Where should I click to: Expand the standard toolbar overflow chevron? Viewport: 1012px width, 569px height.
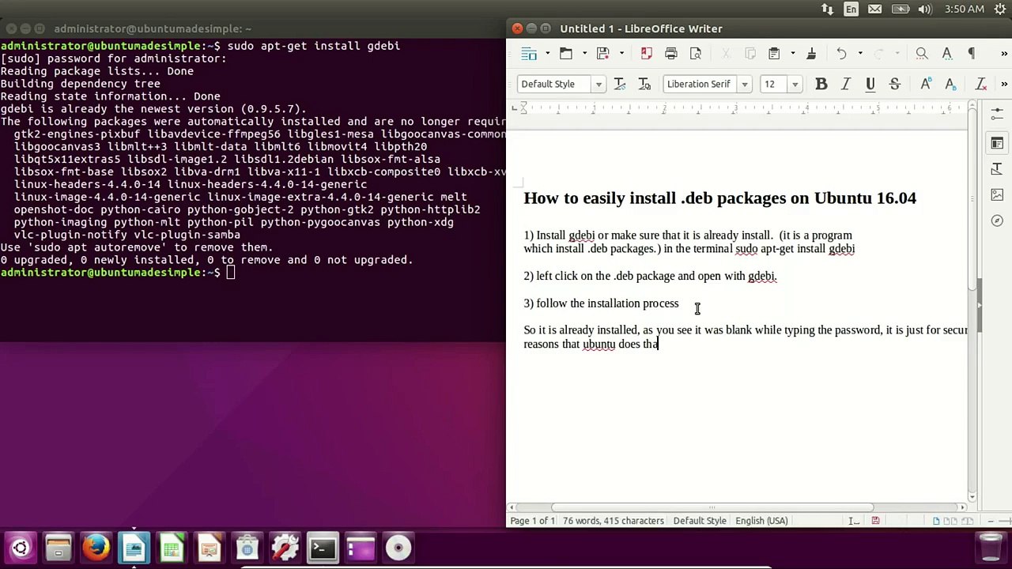click(x=1004, y=54)
